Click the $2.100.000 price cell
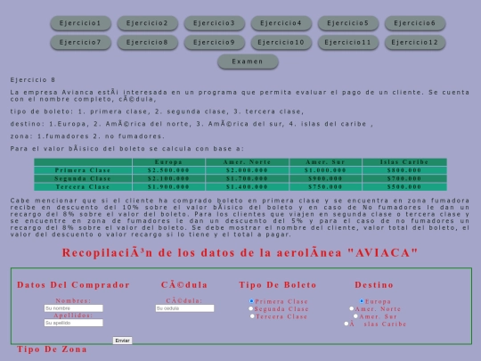 point(168,178)
